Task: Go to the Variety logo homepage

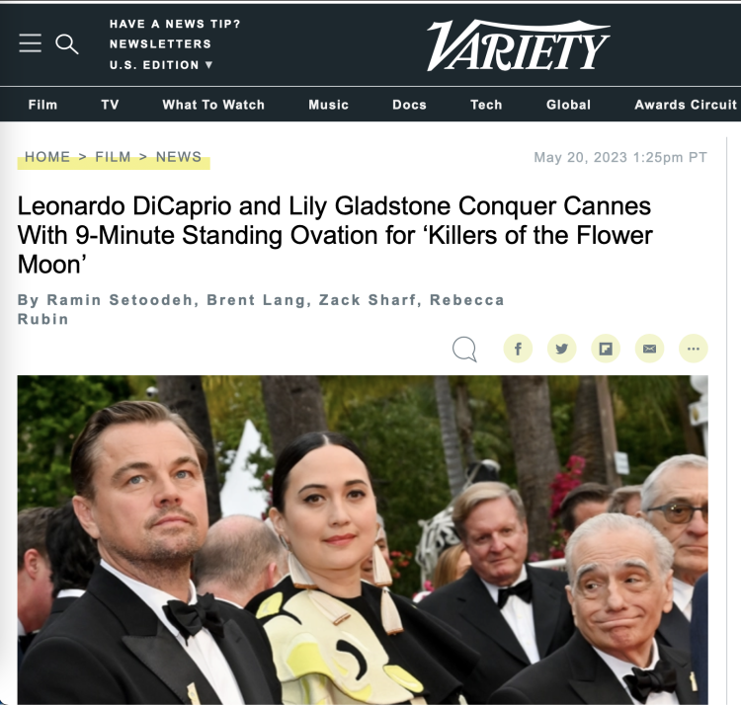Action: tap(518, 45)
